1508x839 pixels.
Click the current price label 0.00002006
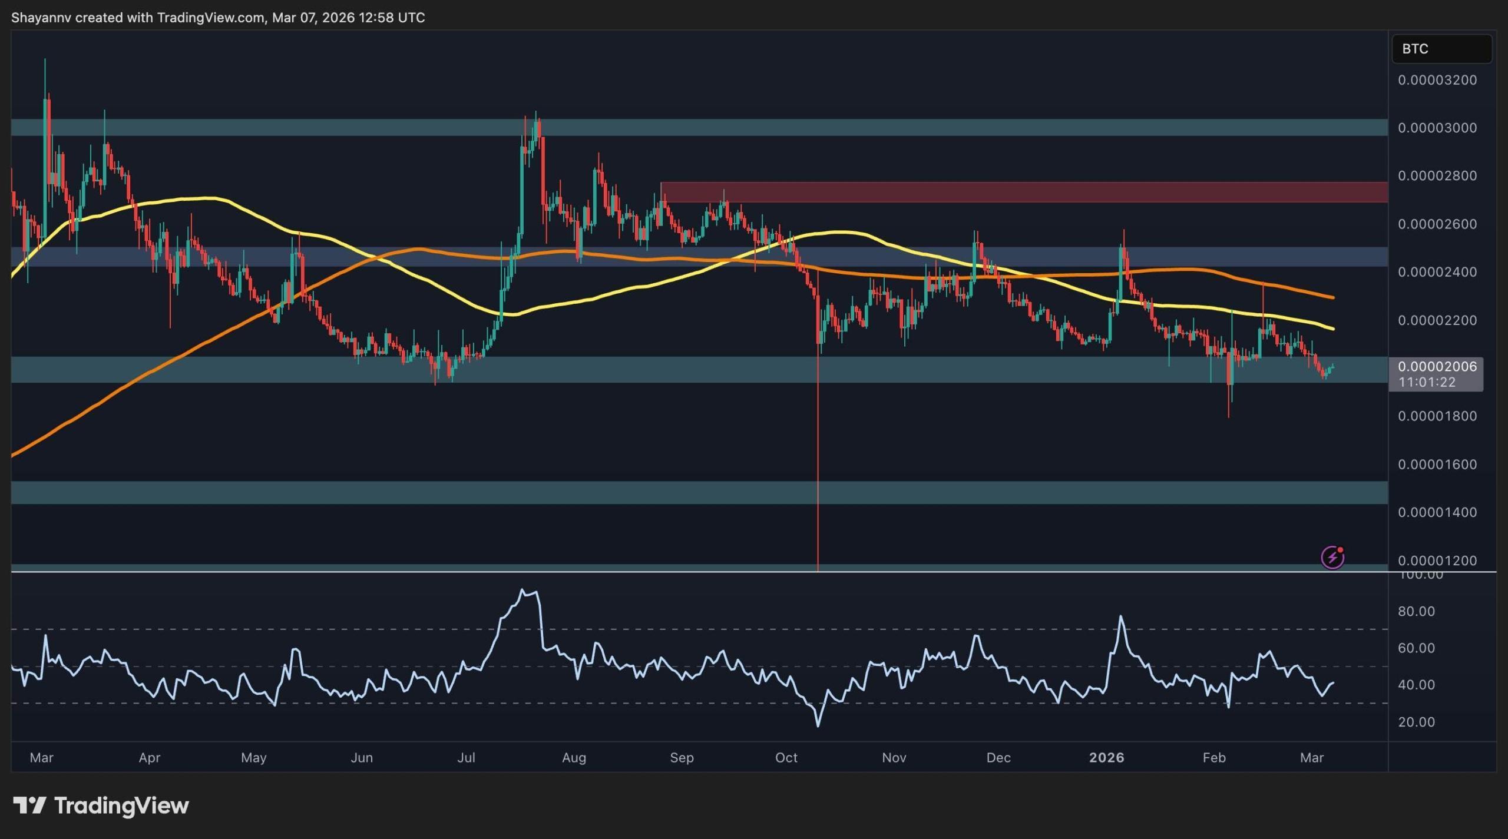coord(1438,366)
